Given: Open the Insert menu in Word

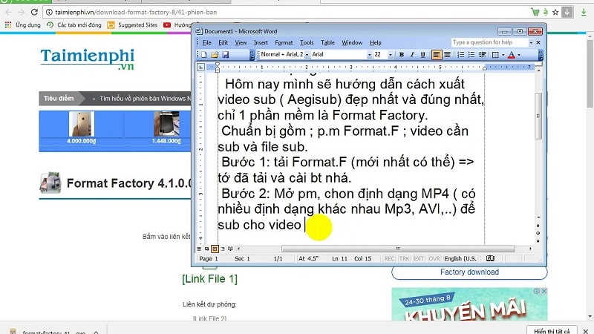Looking at the screenshot, I should pos(261,42).
